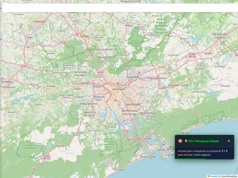The height and width of the screenshot is (178, 238).
Task: Click the airport icon above São Paulo label
Action: (118, 83)
